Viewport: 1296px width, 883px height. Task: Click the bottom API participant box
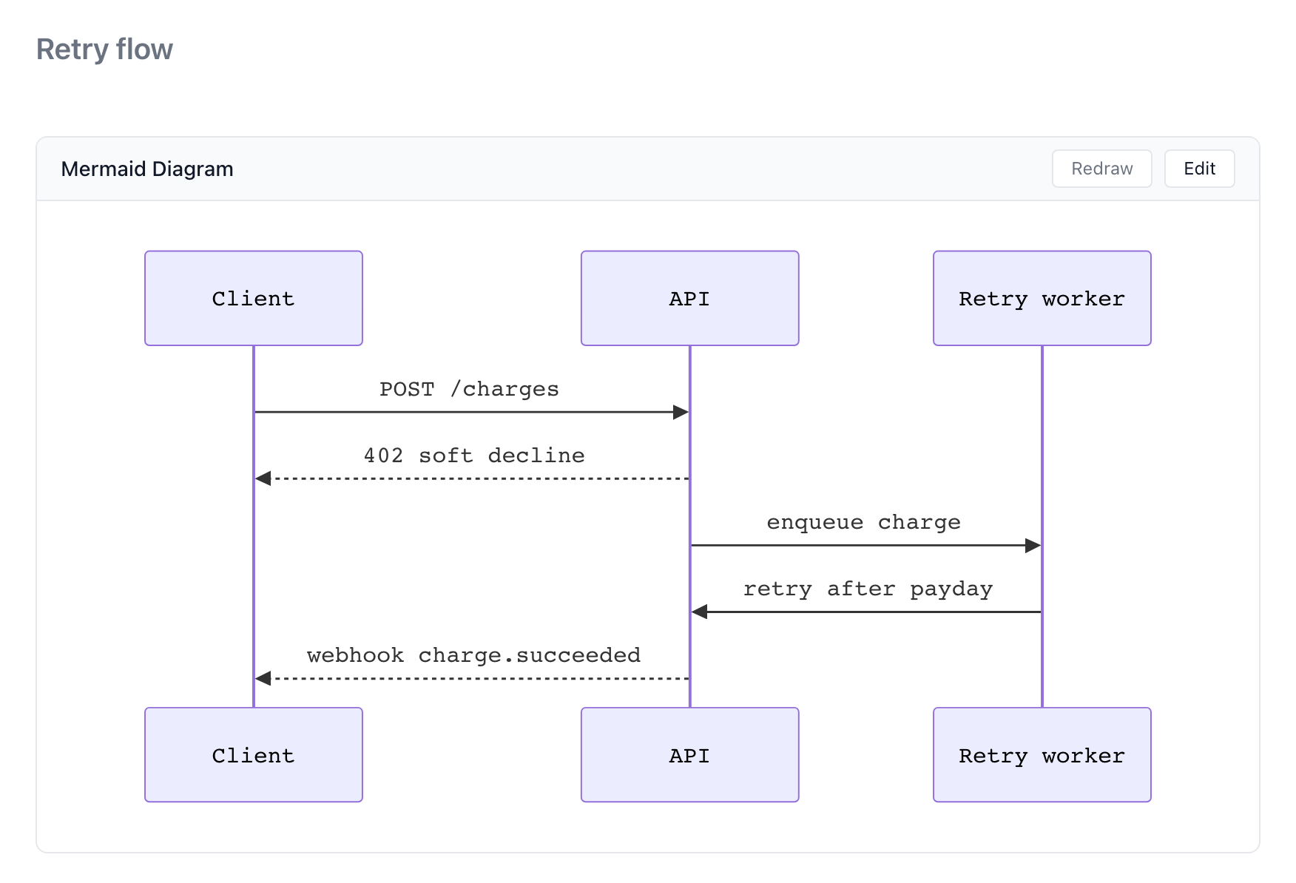click(689, 754)
